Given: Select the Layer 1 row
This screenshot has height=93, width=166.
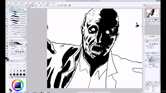Looking at the screenshot, I should [x=152, y=63].
